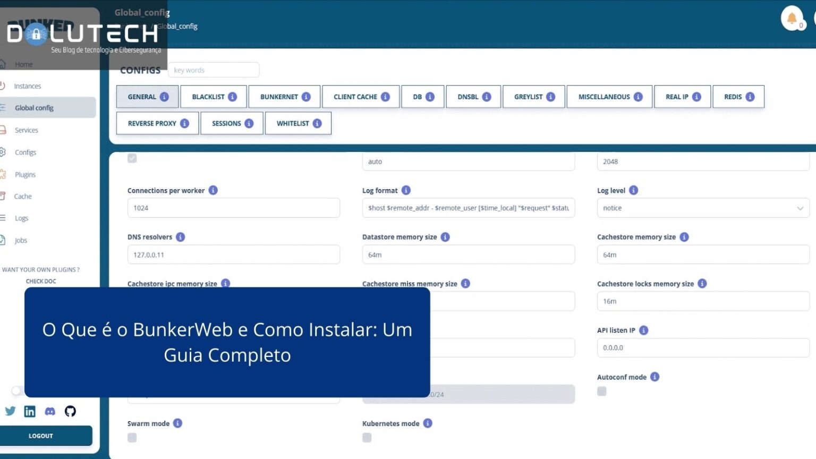Open the Cache section
The width and height of the screenshot is (816, 459).
click(x=23, y=196)
